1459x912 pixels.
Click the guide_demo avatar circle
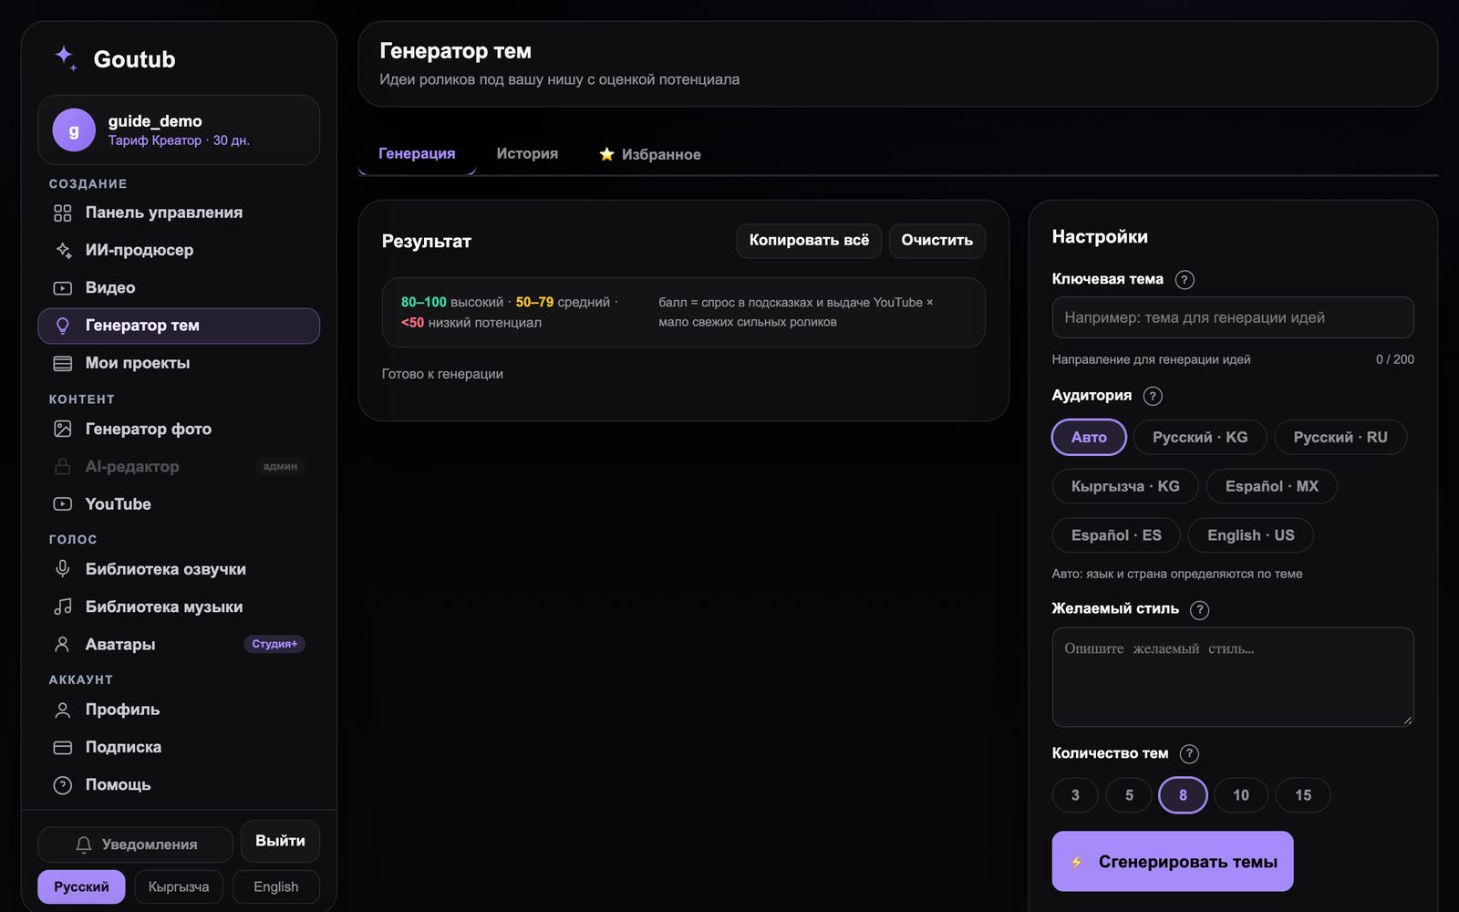[x=74, y=130]
